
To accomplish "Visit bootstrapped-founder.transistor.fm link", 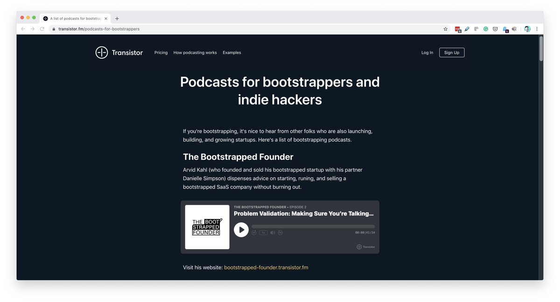I will click(266, 268).
